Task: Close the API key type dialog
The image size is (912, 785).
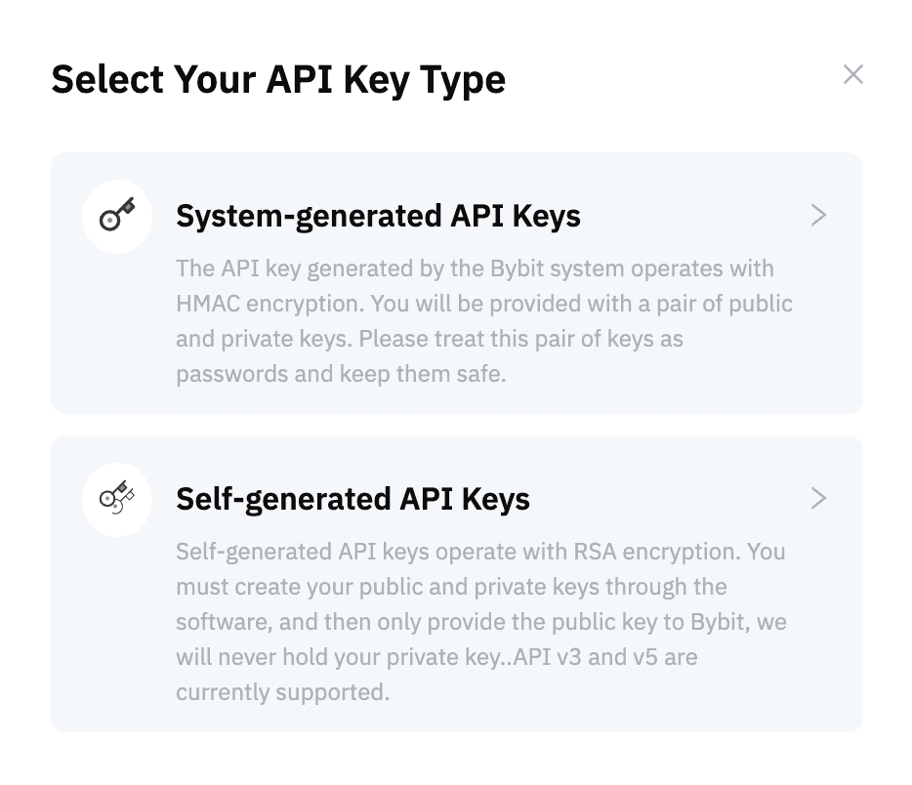Action: (852, 75)
